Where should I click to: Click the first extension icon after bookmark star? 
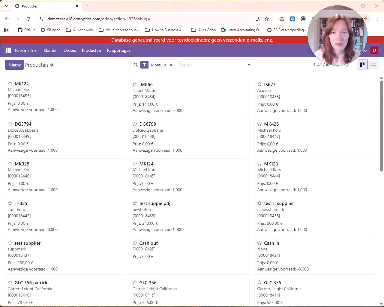coord(282,19)
